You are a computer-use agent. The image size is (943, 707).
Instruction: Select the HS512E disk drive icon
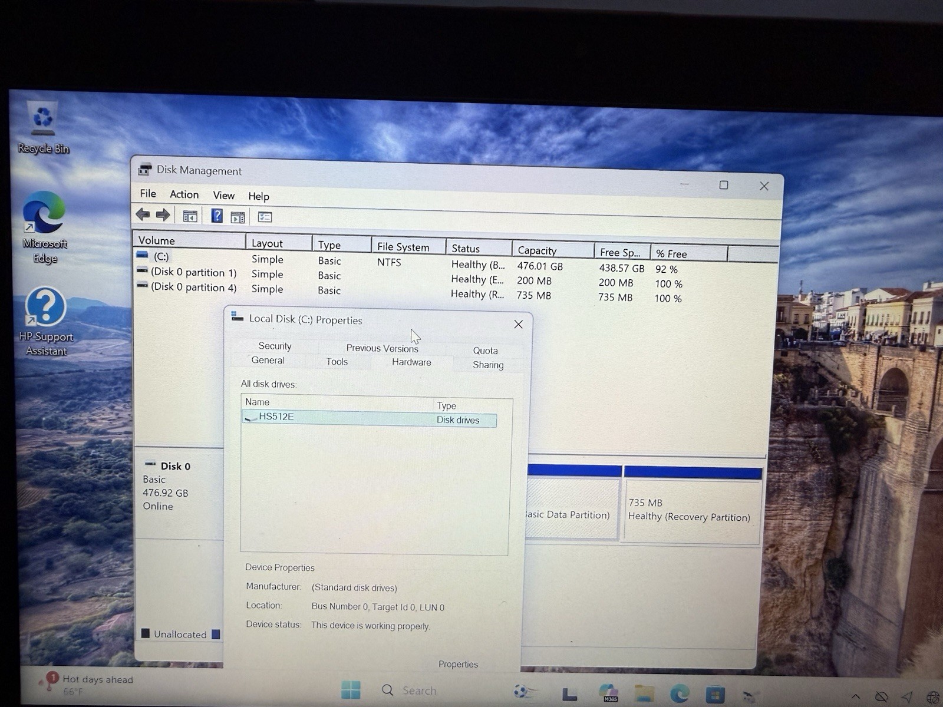click(x=251, y=417)
